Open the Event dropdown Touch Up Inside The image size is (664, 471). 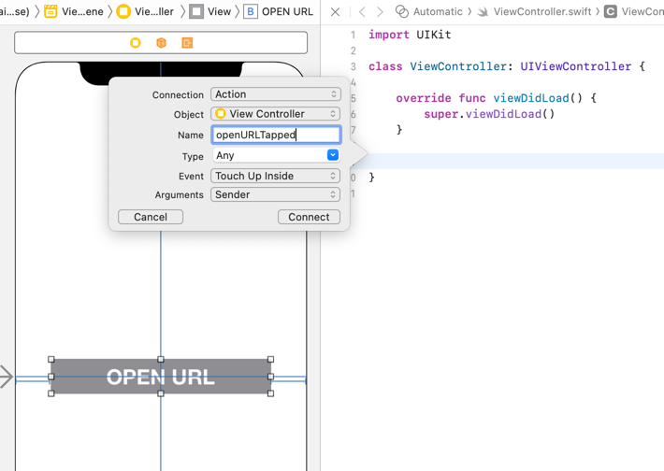[x=276, y=176]
